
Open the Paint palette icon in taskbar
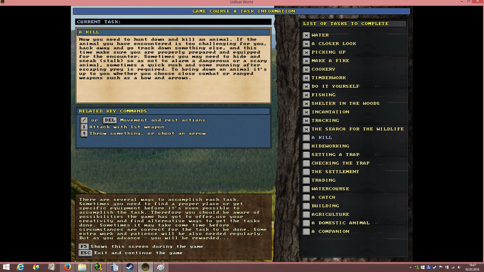click(x=161, y=267)
